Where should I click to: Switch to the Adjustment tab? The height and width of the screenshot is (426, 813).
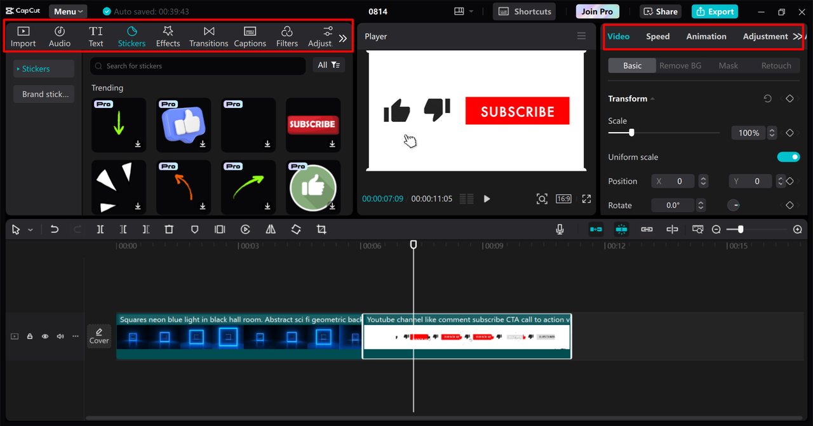pos(765,36)
